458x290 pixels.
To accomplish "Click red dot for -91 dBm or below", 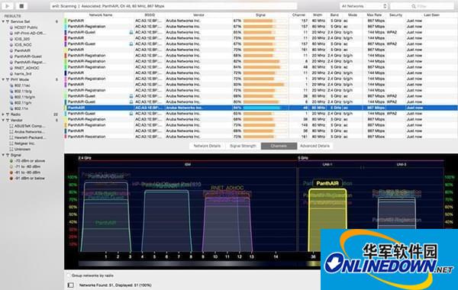I will coord(11,179).
